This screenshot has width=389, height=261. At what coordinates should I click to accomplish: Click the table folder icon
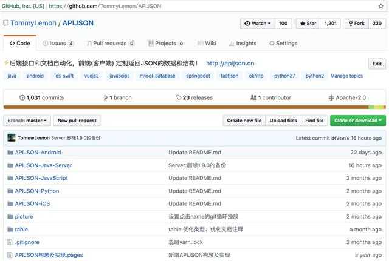pos(10,230)
